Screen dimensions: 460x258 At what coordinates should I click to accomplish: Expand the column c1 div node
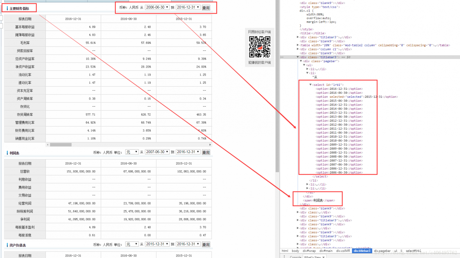pos(298,49)
